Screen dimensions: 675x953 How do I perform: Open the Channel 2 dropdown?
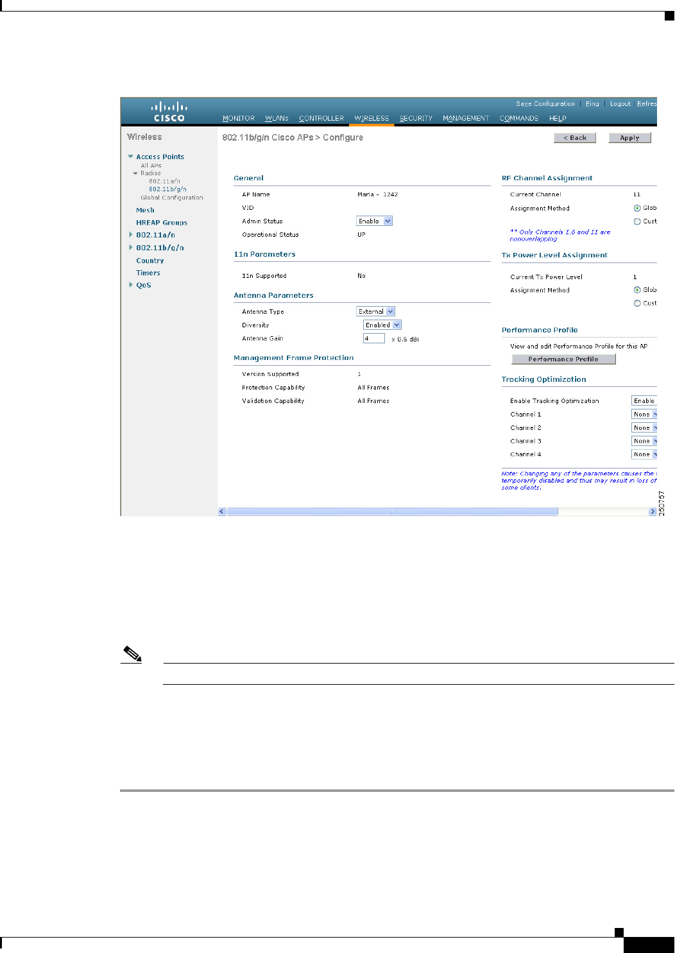[x=644, y=427]
